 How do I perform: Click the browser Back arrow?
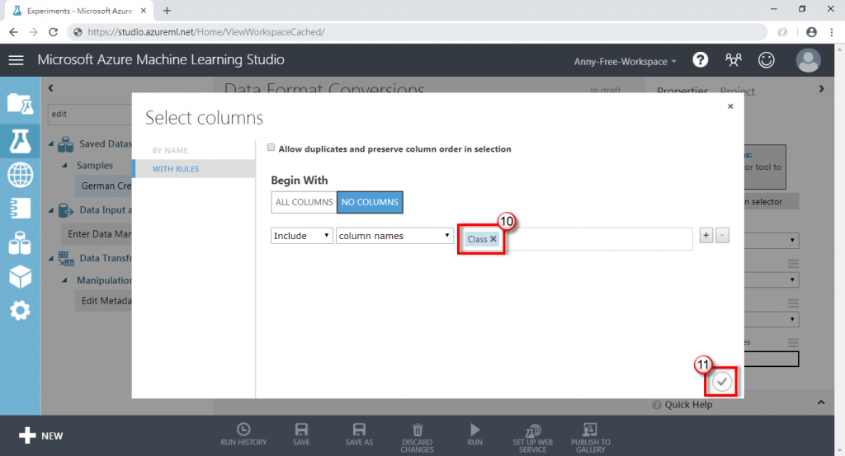point(13,32)
